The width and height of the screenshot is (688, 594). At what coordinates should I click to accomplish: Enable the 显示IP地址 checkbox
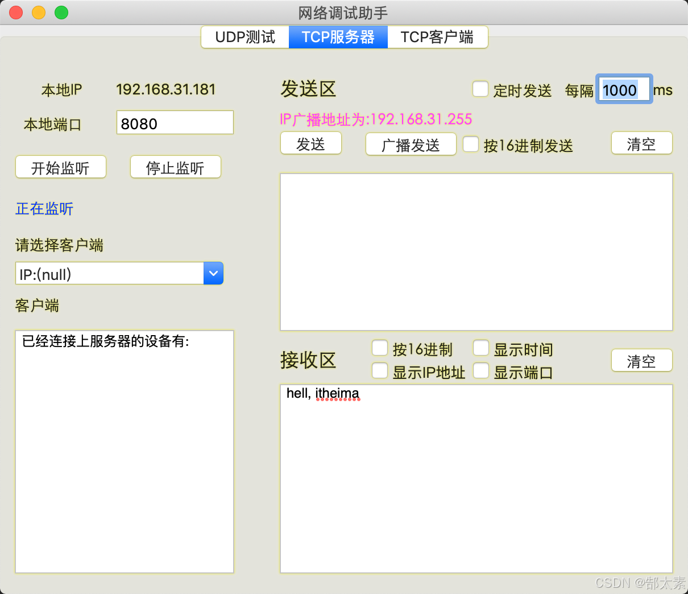pos(379,370)
